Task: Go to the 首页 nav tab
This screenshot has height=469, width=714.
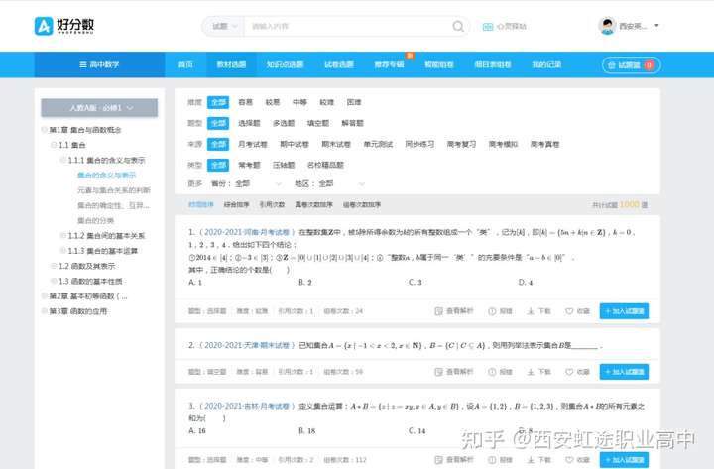Action: 185,65
